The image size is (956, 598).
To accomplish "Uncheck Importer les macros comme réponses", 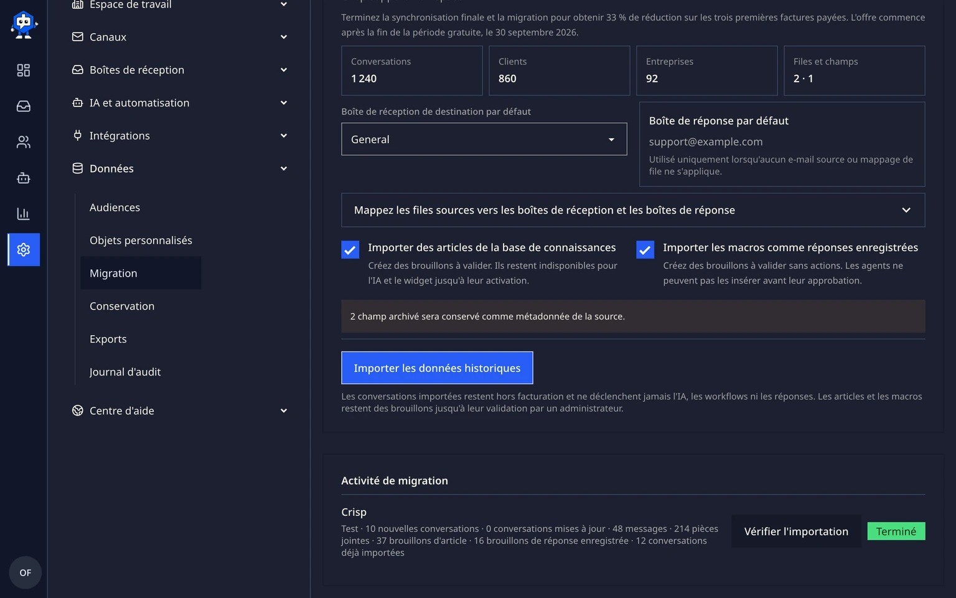I will click(645, 250).
